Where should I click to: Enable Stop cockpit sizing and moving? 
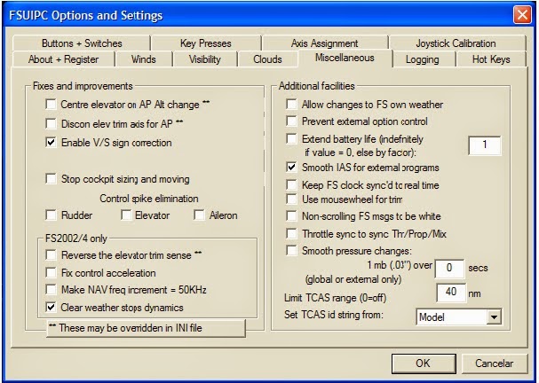(x=51, y=178)
